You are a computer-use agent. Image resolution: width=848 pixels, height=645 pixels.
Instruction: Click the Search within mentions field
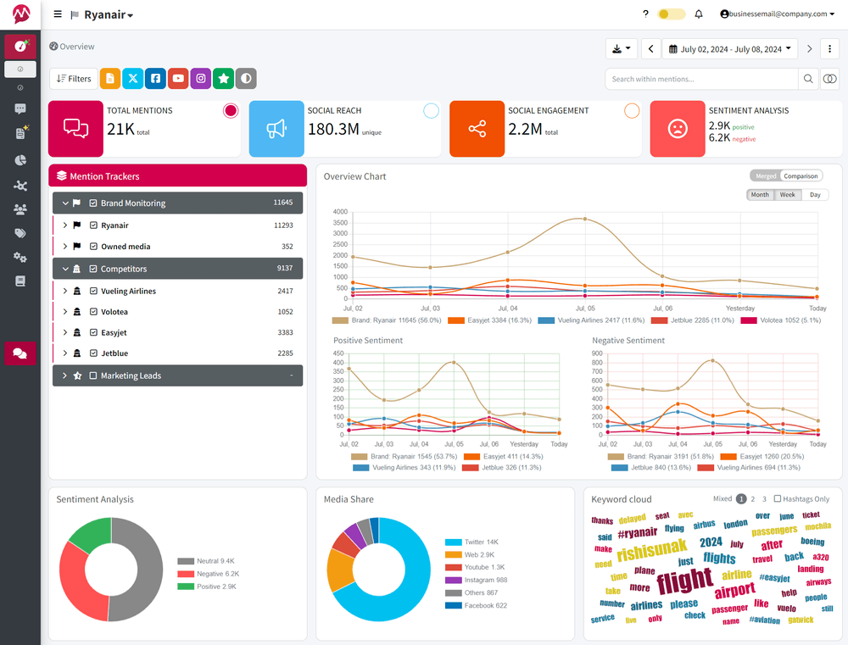pyautogui.click(x=701, y=79)
